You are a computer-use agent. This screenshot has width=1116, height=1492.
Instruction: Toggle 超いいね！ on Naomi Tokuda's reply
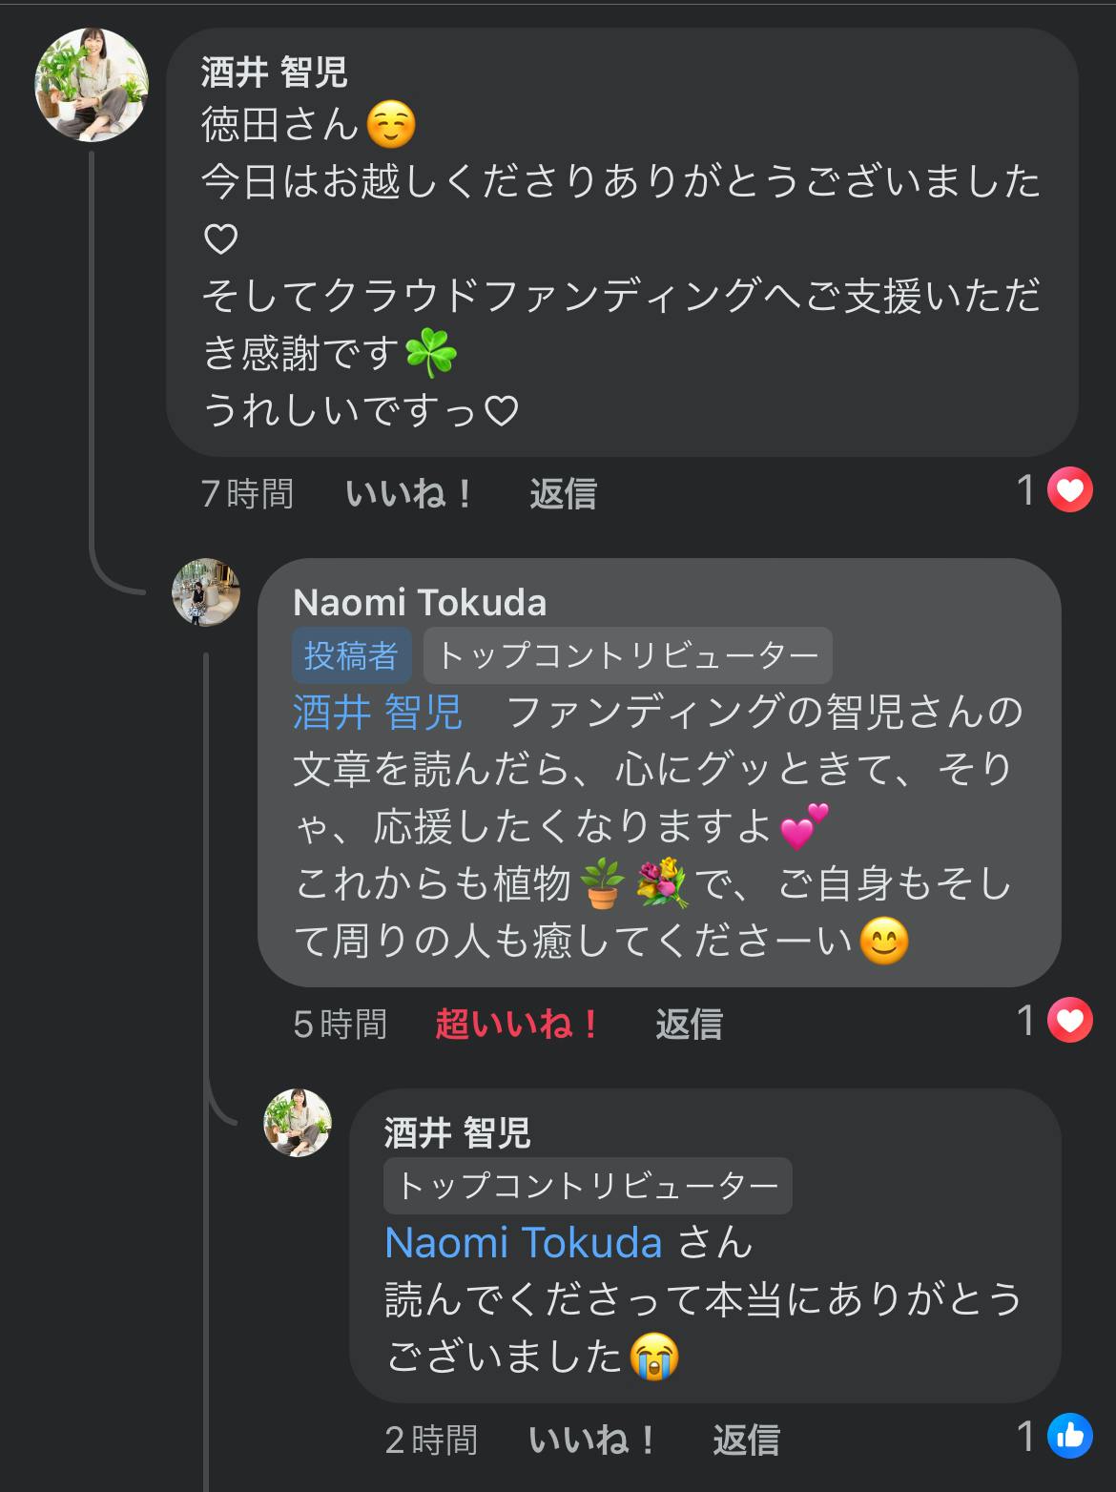[517, 1025]
